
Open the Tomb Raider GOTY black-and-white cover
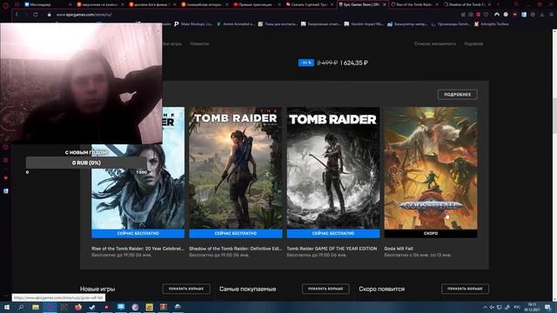pos(333,168)
